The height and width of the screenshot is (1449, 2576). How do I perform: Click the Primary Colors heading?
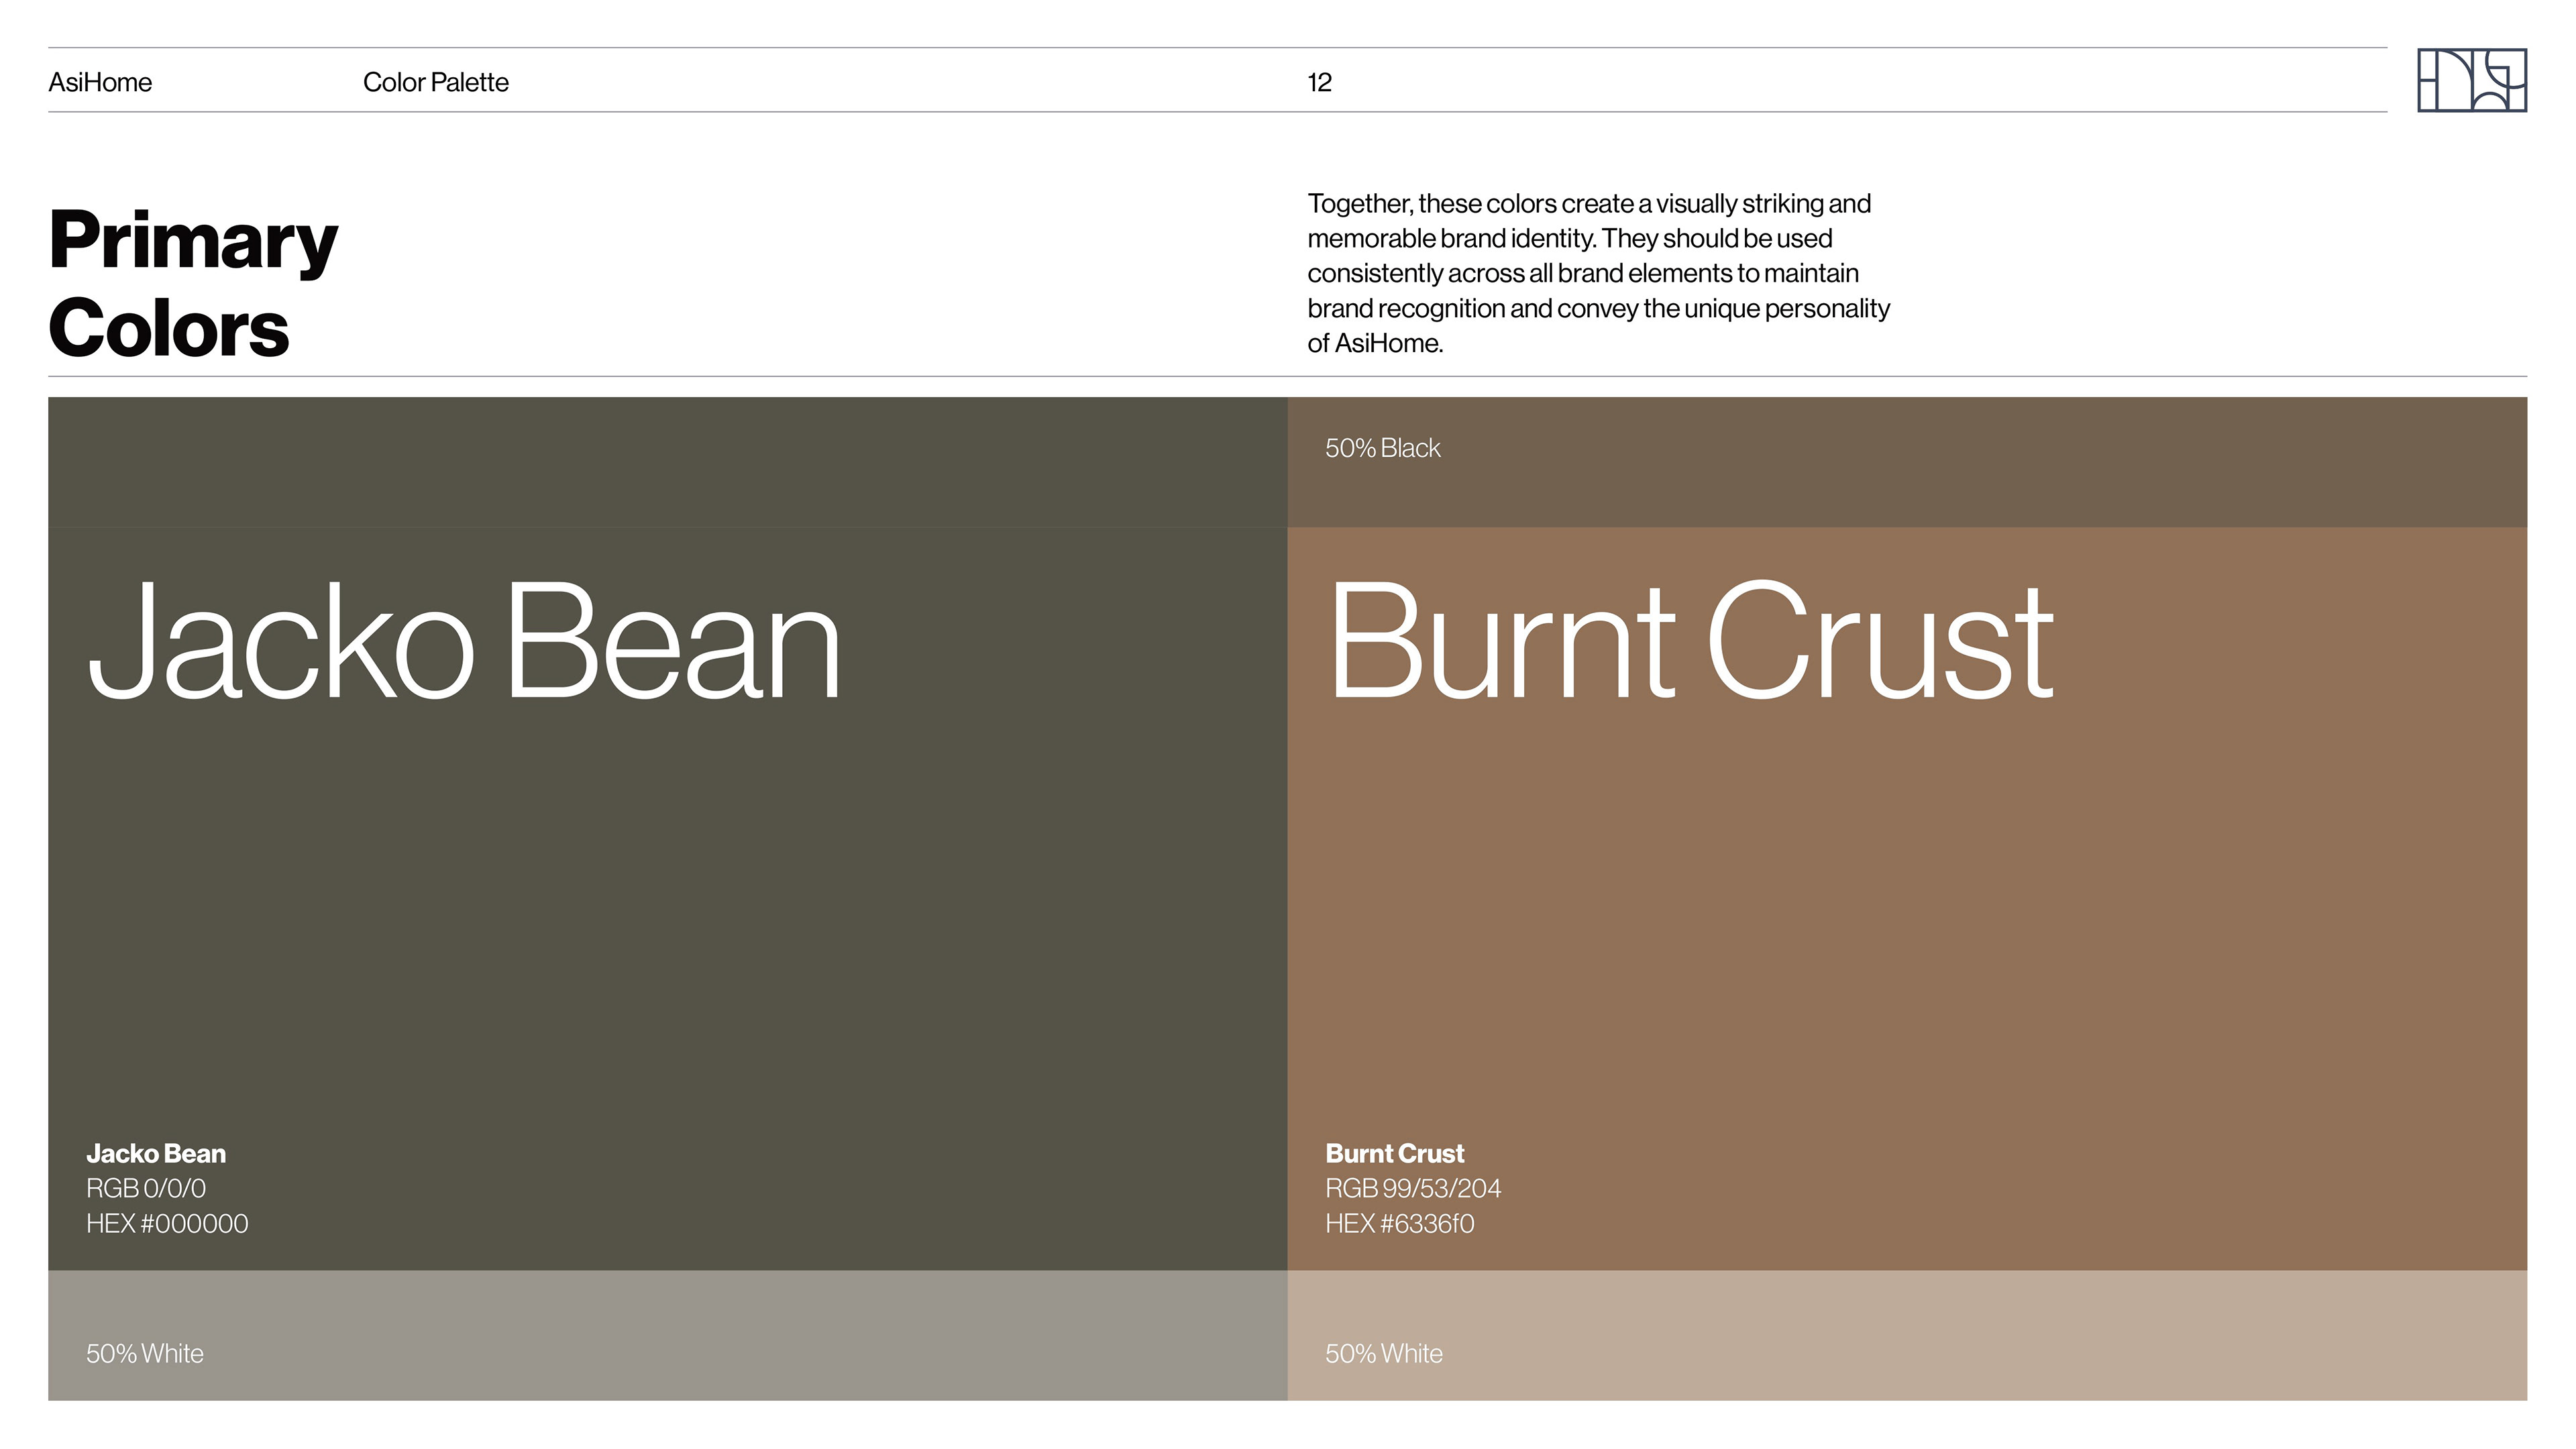click(x=192, y=283)
